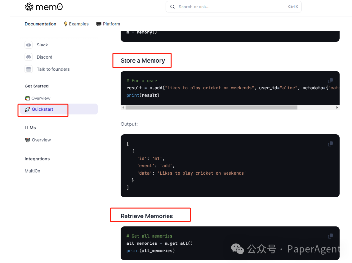
Task: Click the Talk to founders calendar icon
Action: [28, 69]
